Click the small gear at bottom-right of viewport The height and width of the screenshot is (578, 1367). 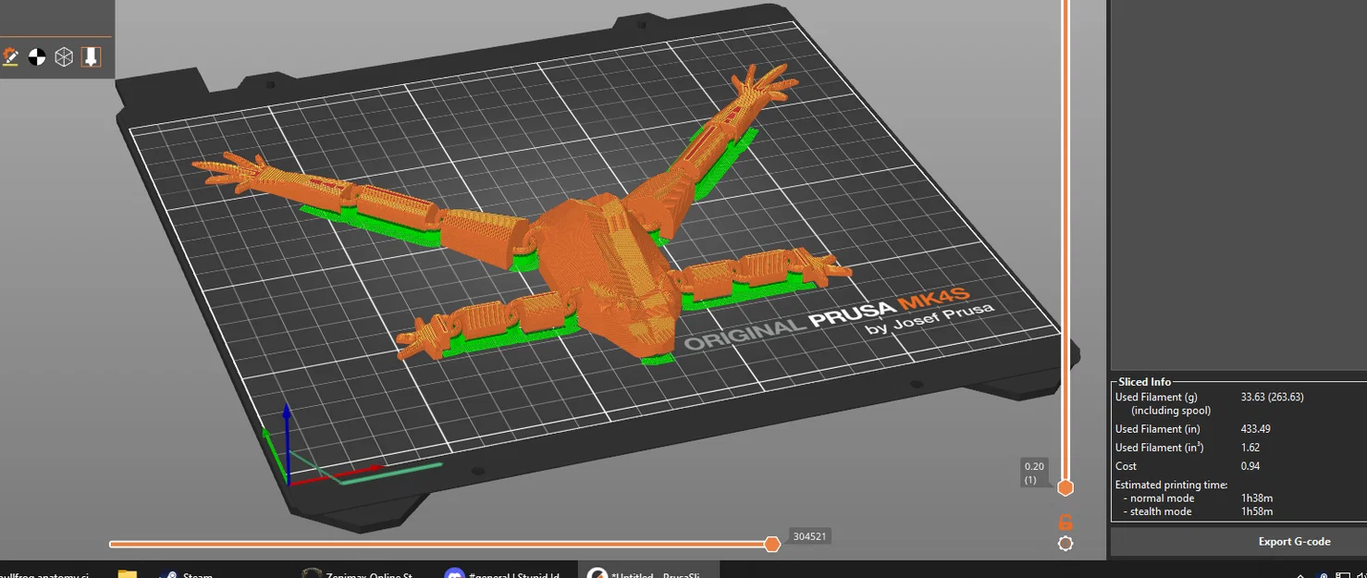pyautogui.click(x=1065, y=544)
